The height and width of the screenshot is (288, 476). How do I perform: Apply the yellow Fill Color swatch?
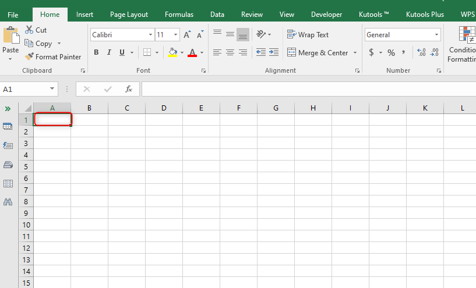click(172, 52)
